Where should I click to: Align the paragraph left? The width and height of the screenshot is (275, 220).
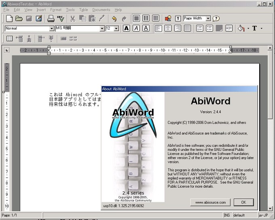point(158,28)
